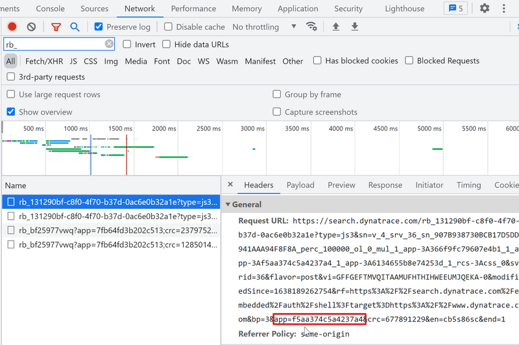This screenshot has width=519, height=345.
Task: Click the red record network log button
Action: point(12,27)
